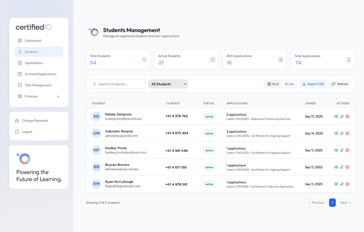Click the Search students input field
Viewport: 364px width, 232px height.
point(118,84)
